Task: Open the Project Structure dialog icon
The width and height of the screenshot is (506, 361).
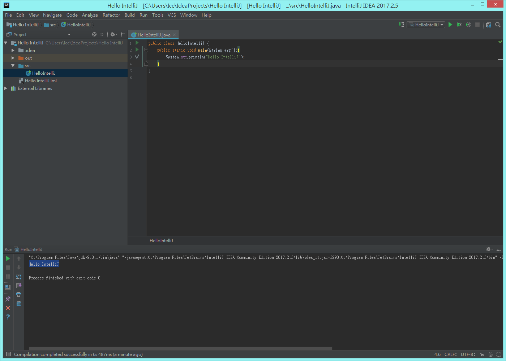Action: [x=489, y=25]
